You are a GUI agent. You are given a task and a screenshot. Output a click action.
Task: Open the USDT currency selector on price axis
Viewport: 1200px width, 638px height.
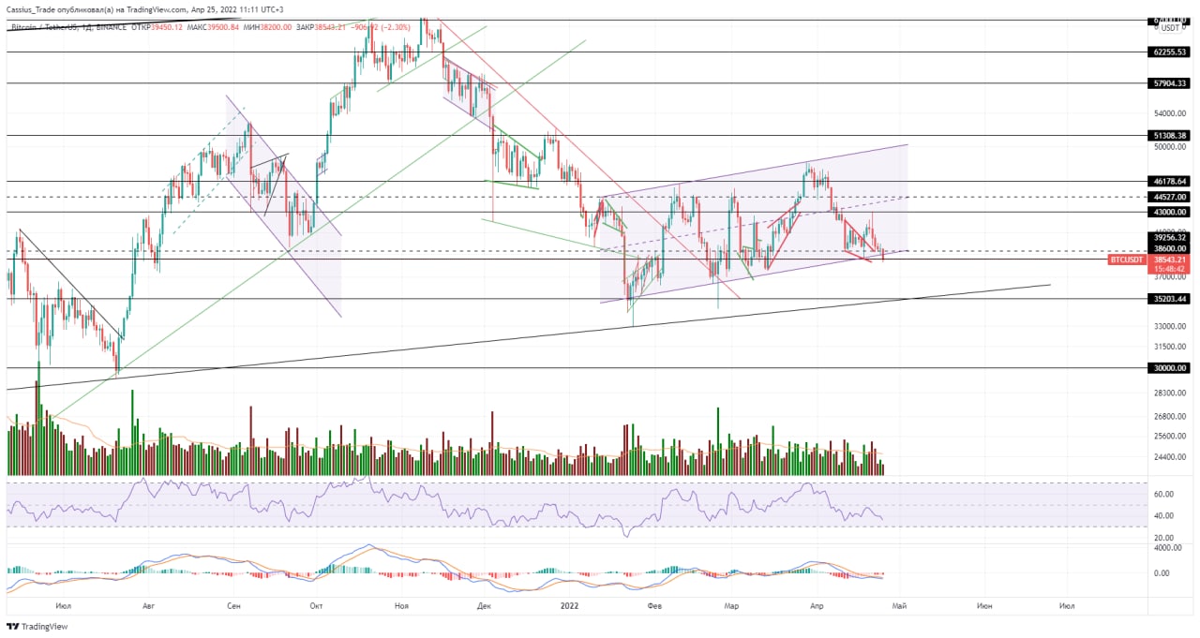(1174, 28)
